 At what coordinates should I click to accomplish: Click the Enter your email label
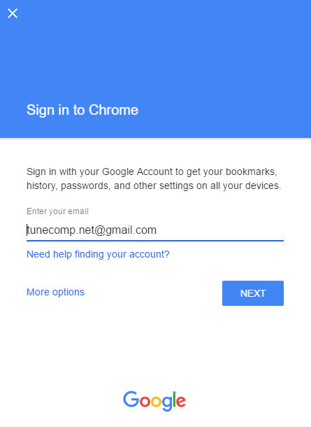(x=57, y=211)
